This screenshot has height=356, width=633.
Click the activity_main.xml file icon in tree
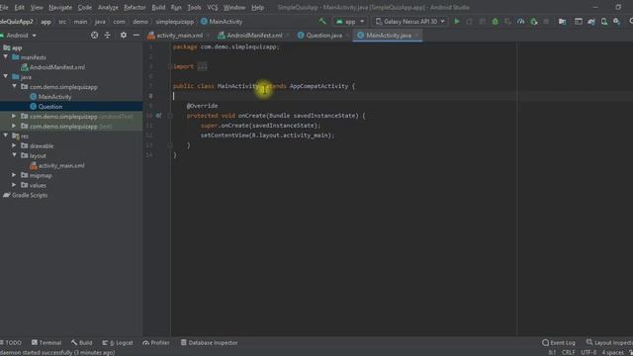click(x=34, y=165)
